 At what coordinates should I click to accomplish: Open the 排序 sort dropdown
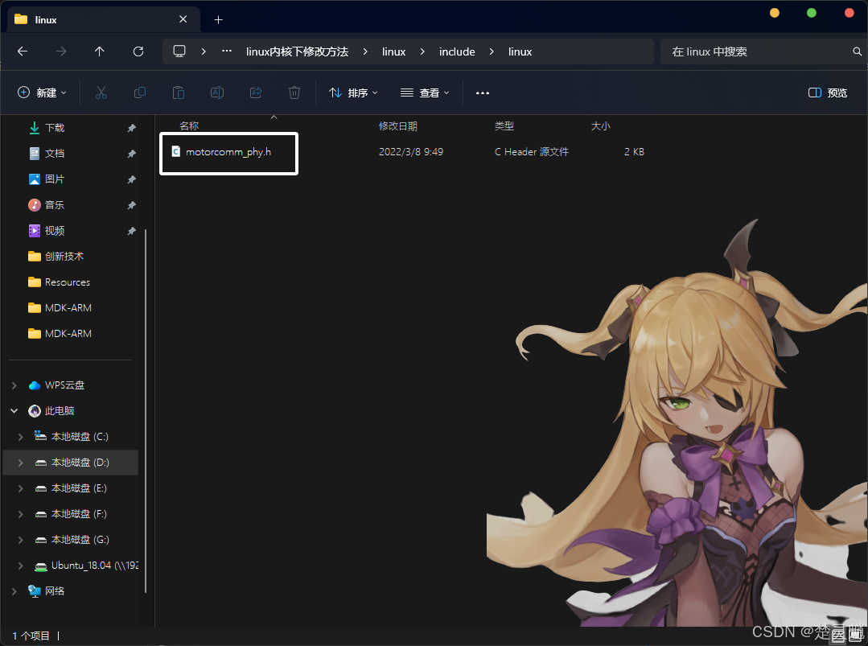tap(353, 93)
